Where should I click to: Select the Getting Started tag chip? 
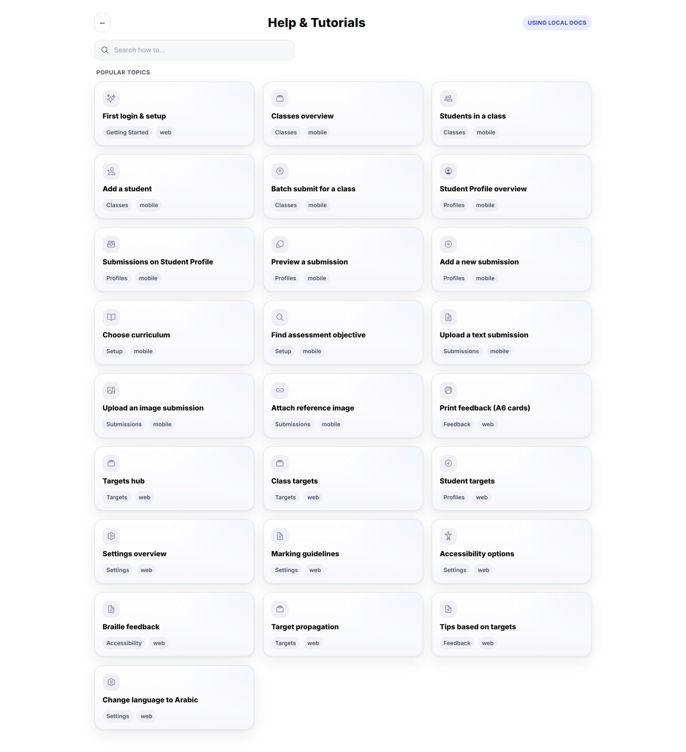click(127, 132)
